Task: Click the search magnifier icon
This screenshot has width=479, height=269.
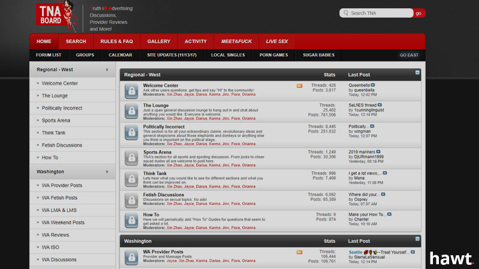Action: point(346,13)
